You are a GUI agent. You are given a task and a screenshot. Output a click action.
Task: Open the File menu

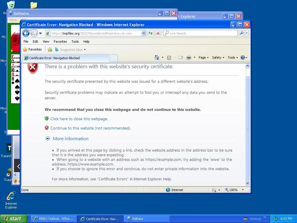point(26,42)
